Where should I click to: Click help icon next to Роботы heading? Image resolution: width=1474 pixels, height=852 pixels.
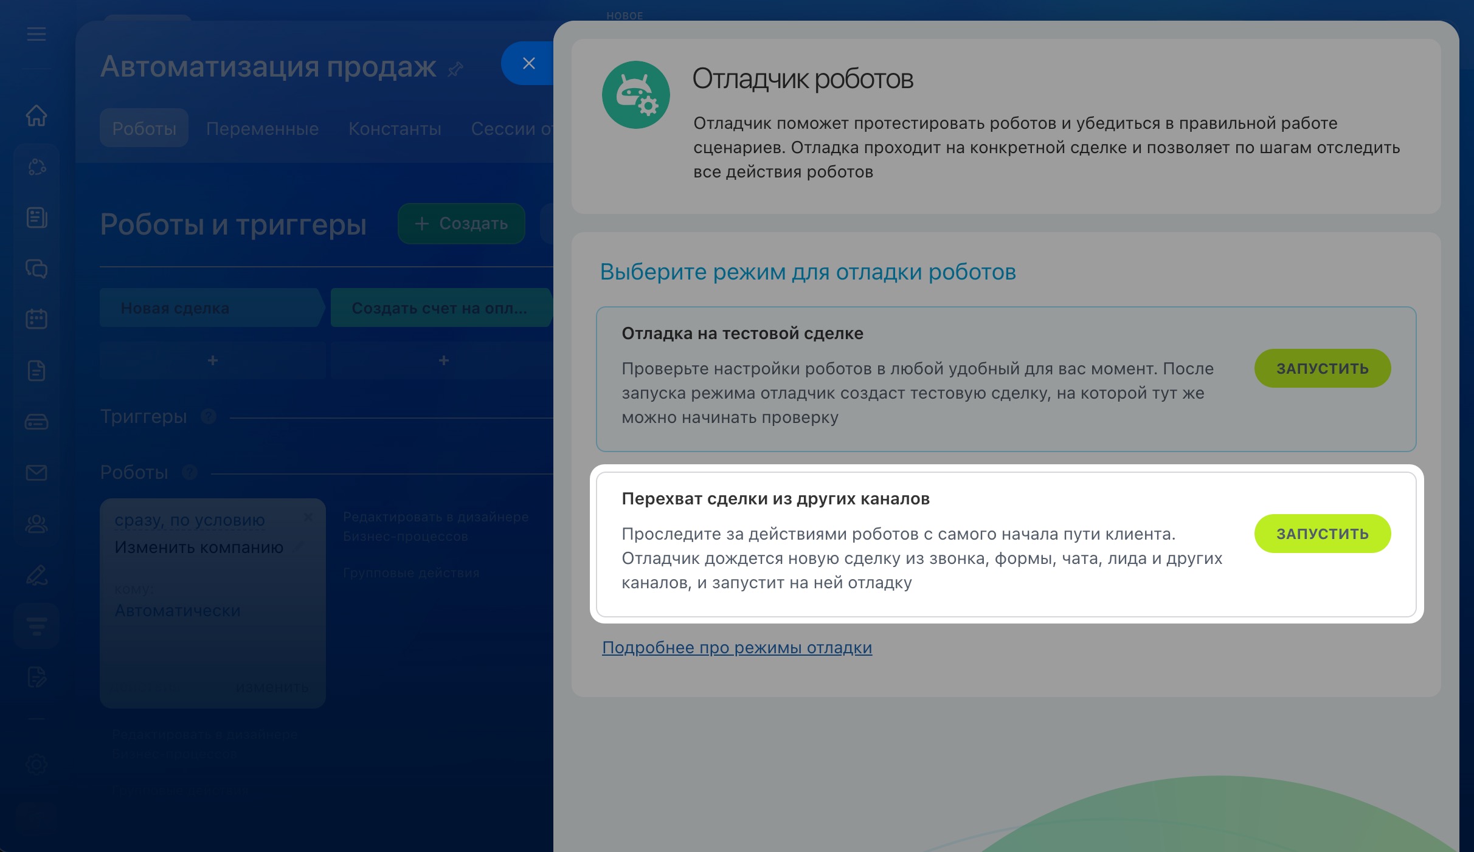click(x=190, y=472)
